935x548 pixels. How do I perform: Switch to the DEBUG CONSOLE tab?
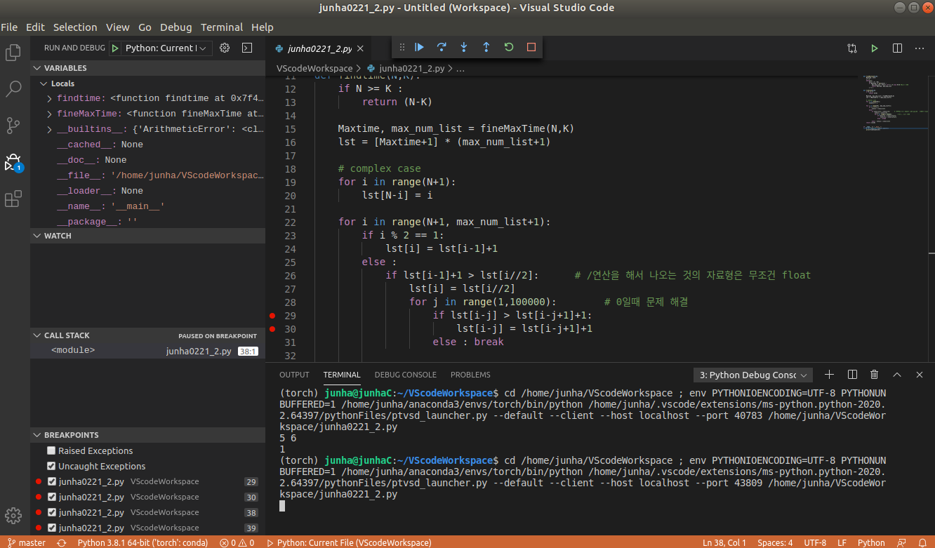coord(405,375)
